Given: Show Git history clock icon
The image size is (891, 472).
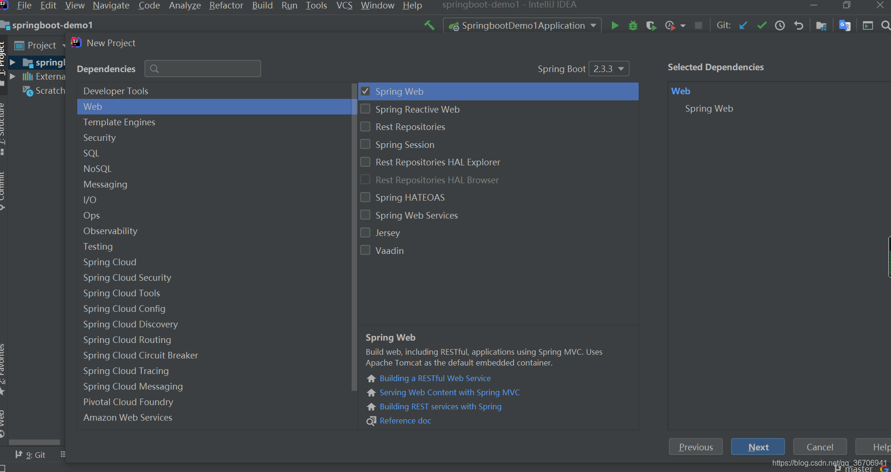Looking at the screenshot, I should 780,25.
